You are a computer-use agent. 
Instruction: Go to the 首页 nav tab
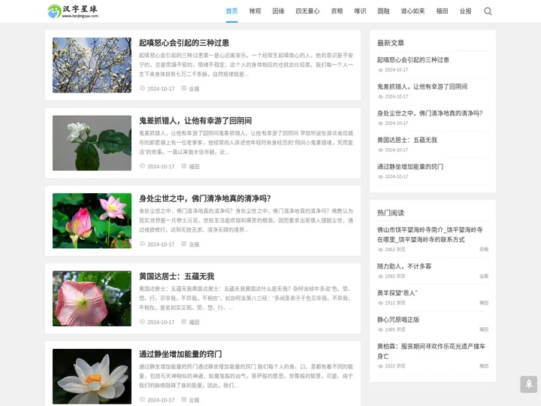[x=231, y=11]
